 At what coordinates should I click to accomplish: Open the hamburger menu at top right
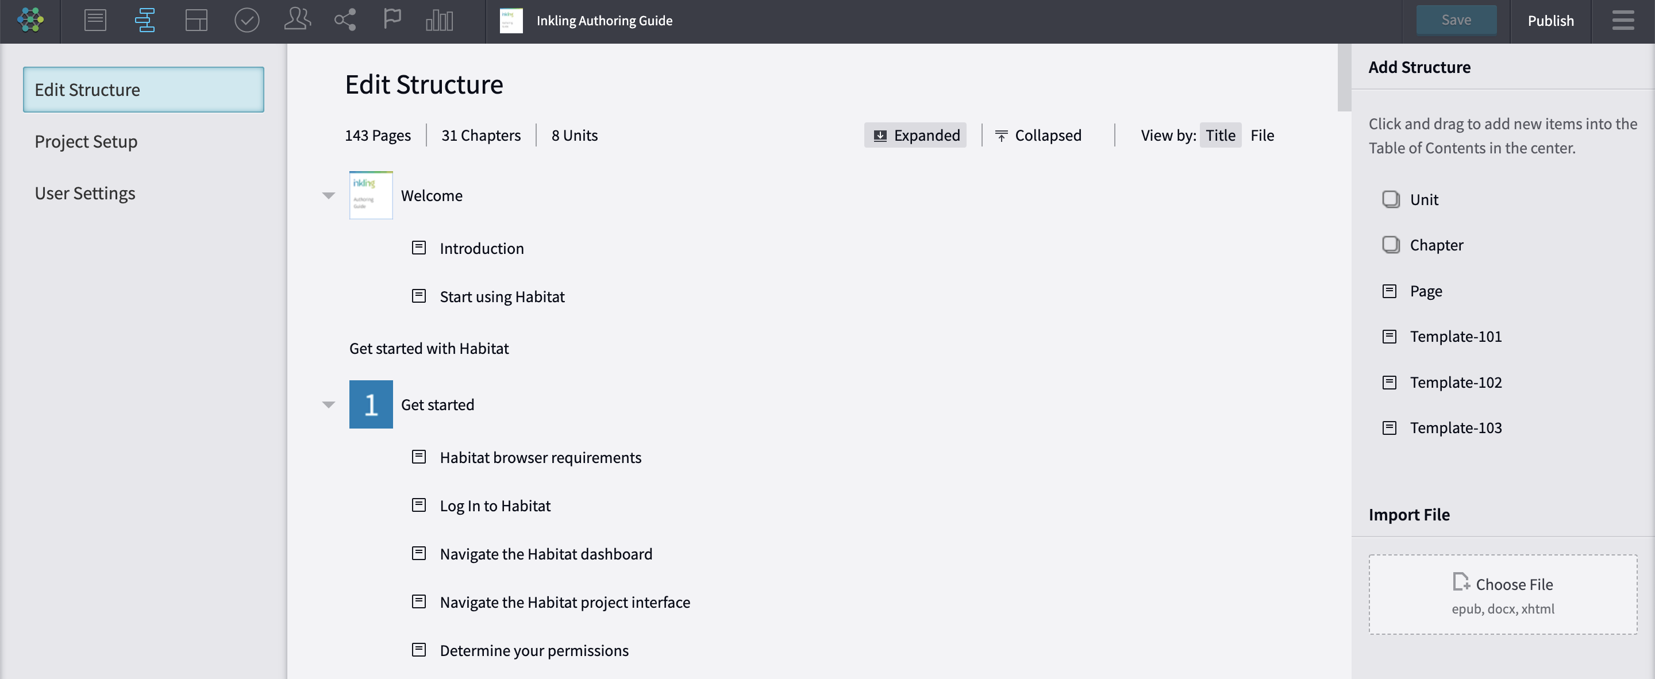(x=1622, y=21)
